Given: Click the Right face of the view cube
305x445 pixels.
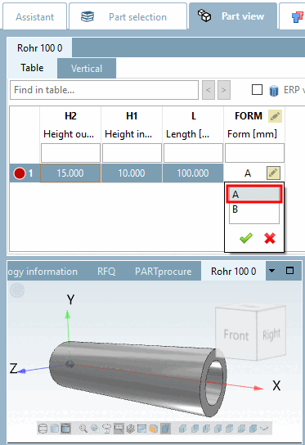Looking at the screenshot, I should (271, 335).
